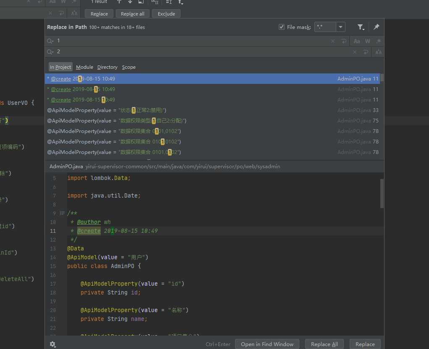Click fold doc comment icon at line 9

point(62,213)
